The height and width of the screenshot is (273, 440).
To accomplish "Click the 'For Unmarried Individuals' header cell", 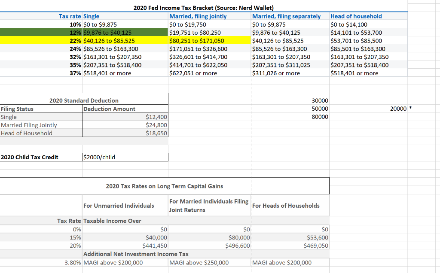I will pos(125,206).
